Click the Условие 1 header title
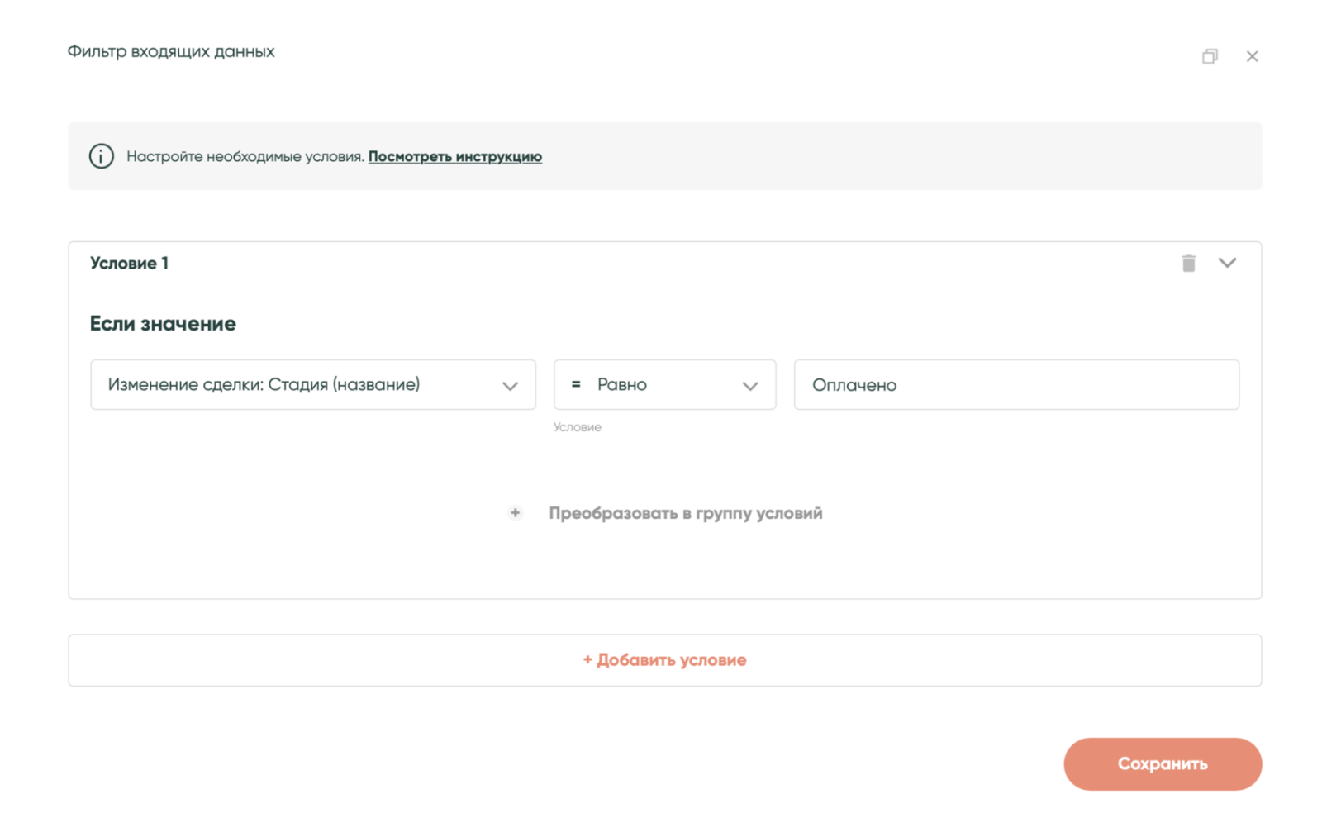 pyautogui.click(x=129, y=263)
